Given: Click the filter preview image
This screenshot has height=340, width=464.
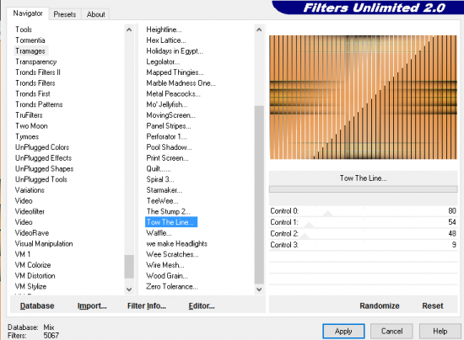Looking at the screenshot, I should point(363,97).
